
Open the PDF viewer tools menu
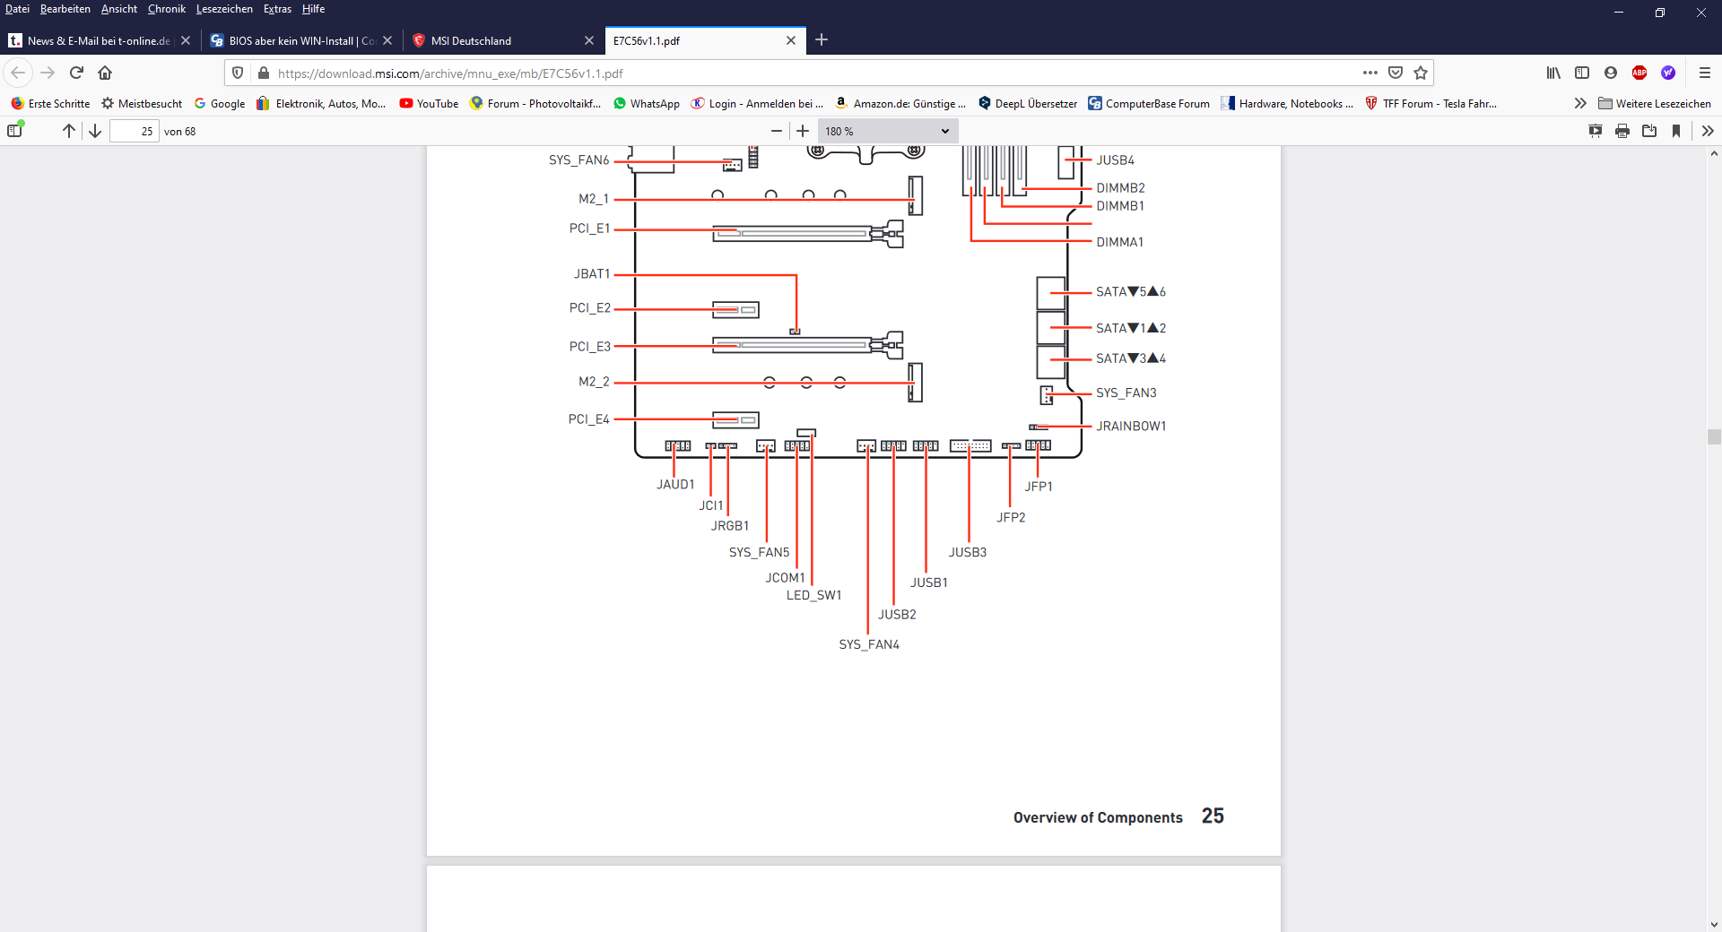click(x=1708, y=131)
